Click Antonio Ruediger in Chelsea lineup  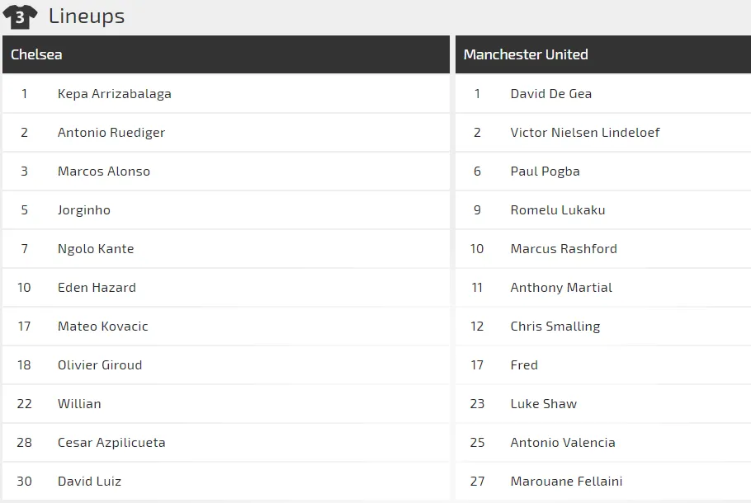click(x=111, y=133)
